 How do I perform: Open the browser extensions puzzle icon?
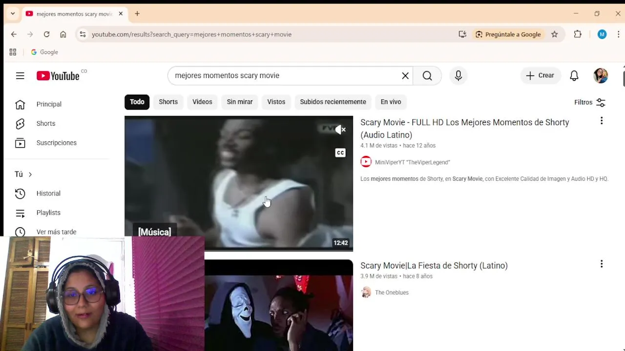pos(578,34)
